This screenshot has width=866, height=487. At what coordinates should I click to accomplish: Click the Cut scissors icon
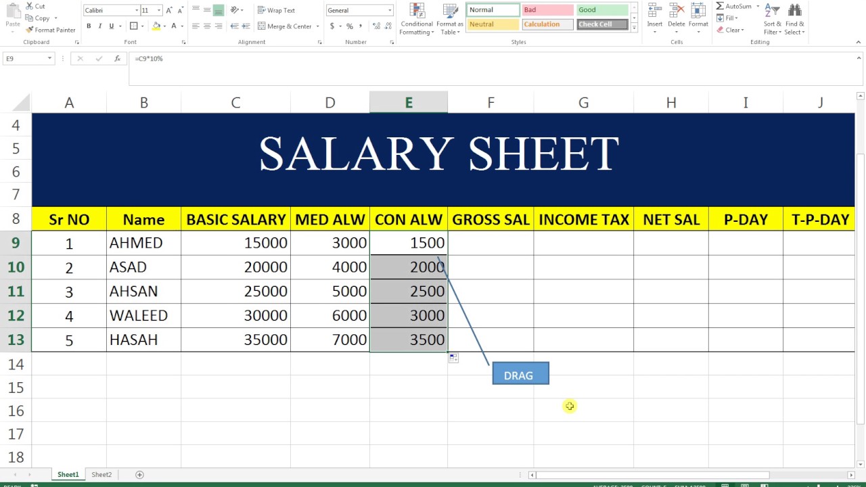click(x=30, y=6)
